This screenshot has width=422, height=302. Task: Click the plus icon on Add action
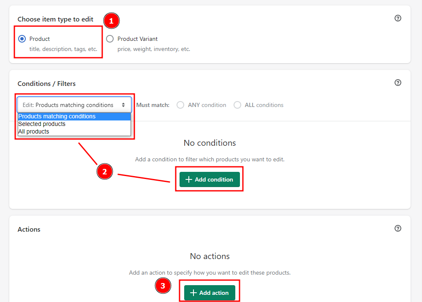[193, 293]
